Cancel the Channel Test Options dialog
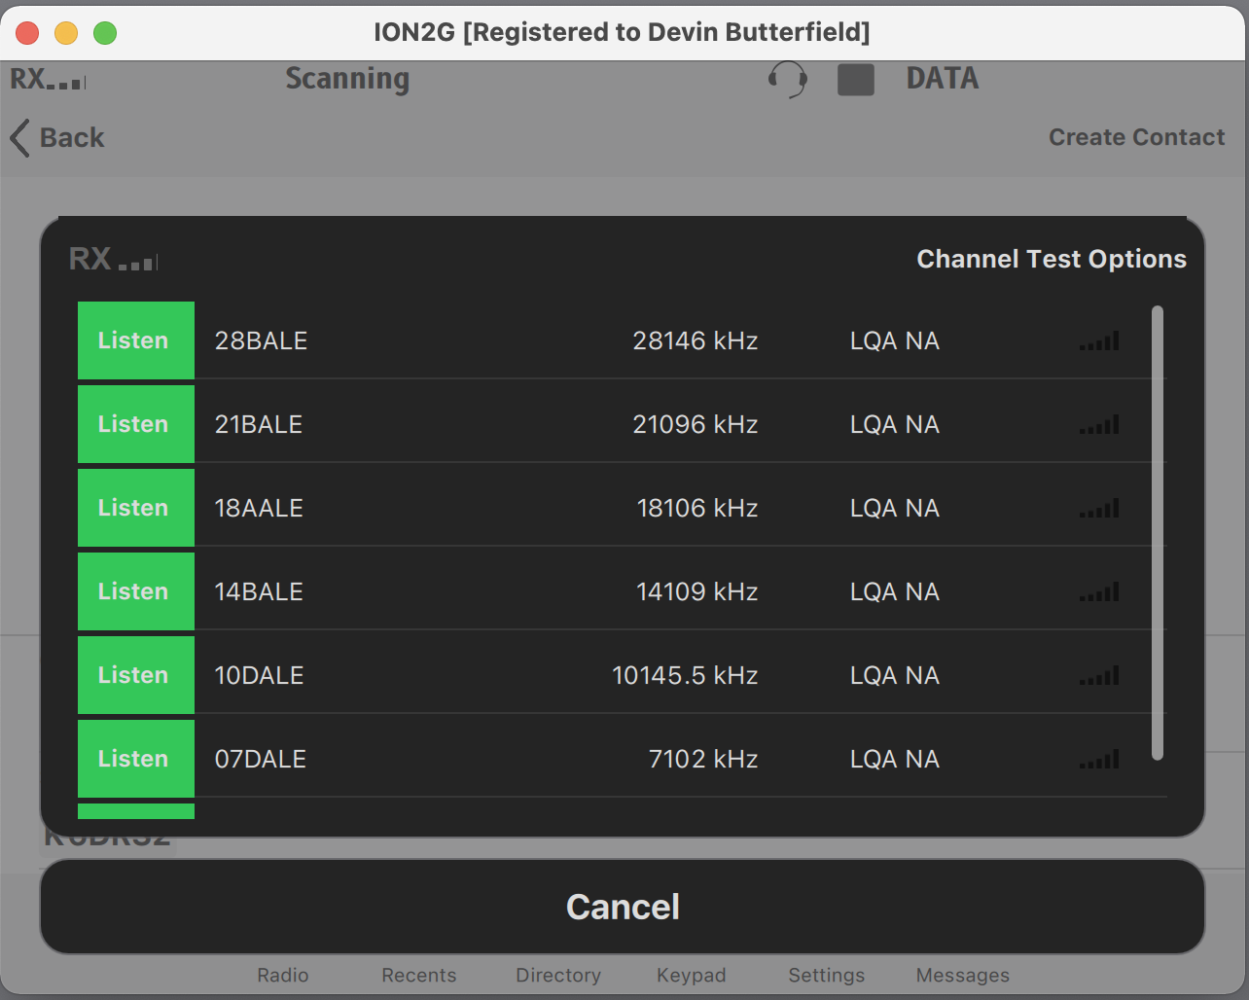The height and width of the screenshot is (1000, 1249). pos(623,907)
